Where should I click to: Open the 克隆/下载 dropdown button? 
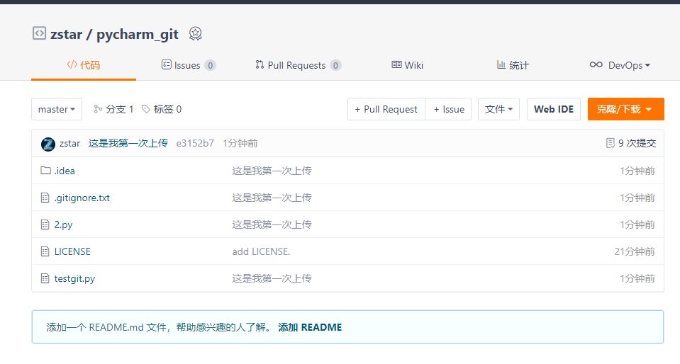pyautogui.click(x=626, y=109)
